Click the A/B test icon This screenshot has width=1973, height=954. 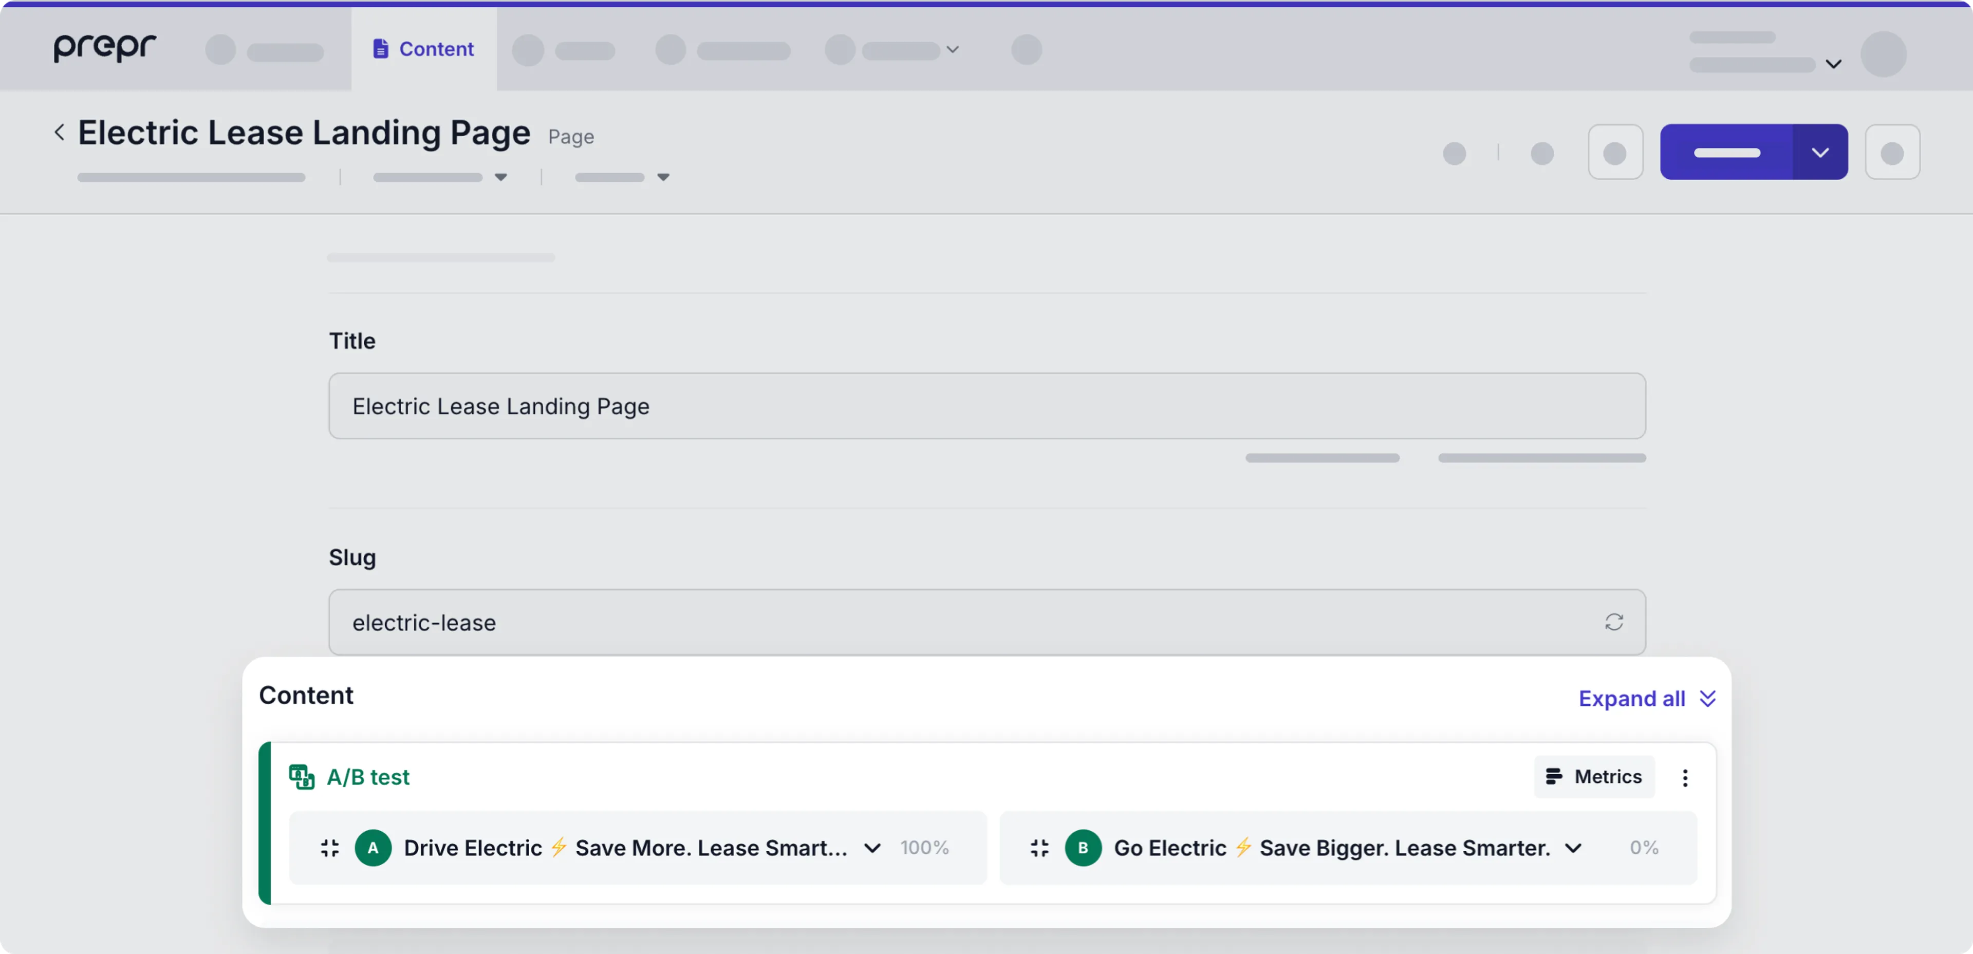301,776
